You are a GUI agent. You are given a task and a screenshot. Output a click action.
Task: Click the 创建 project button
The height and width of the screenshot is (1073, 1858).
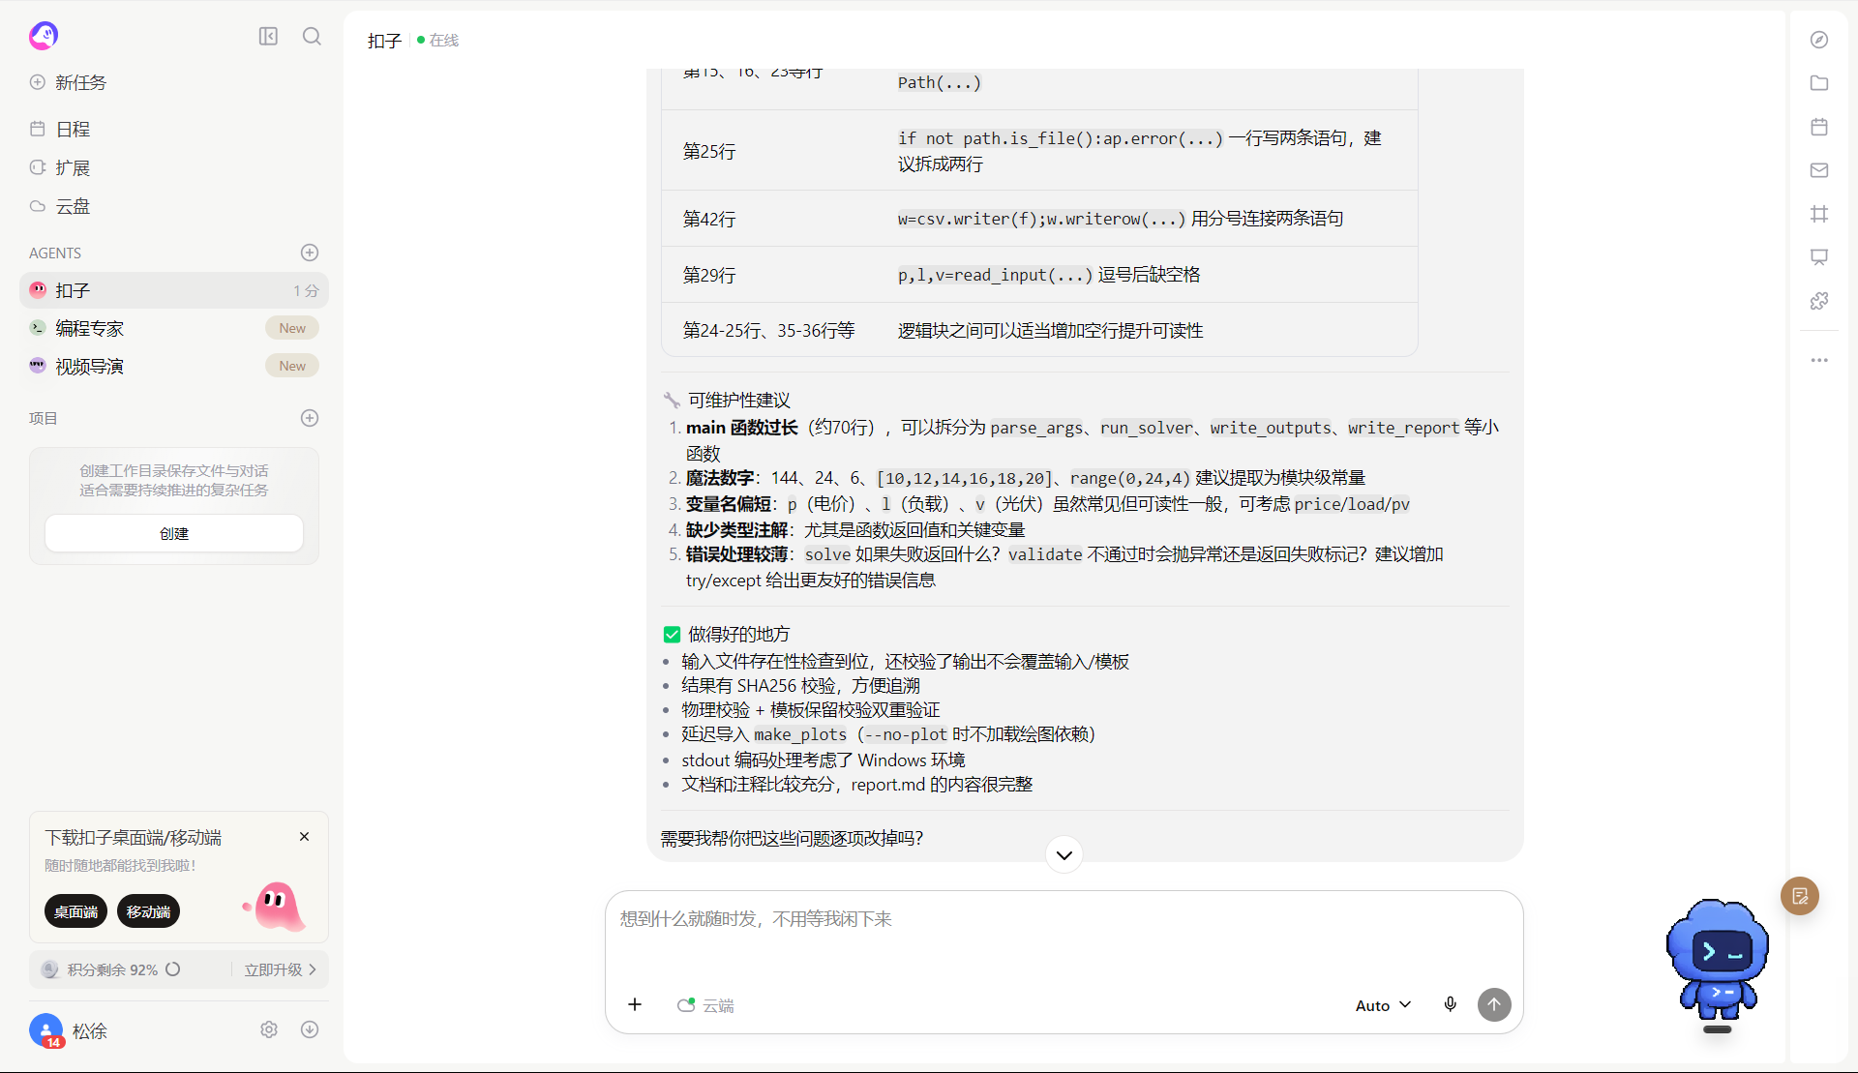point(174,533)
